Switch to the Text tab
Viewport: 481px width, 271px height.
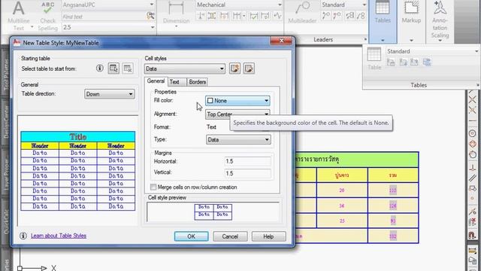(x=174, y=82)
